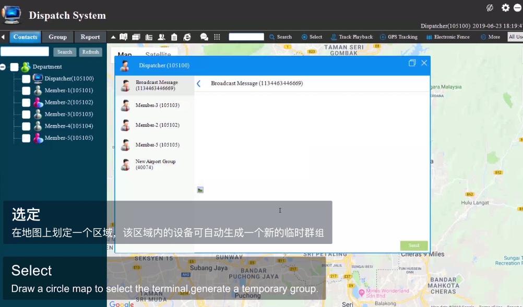This screenshot has height=307, width=523.
Task: Switch map to Satellite view
Action: pos(158,54)
